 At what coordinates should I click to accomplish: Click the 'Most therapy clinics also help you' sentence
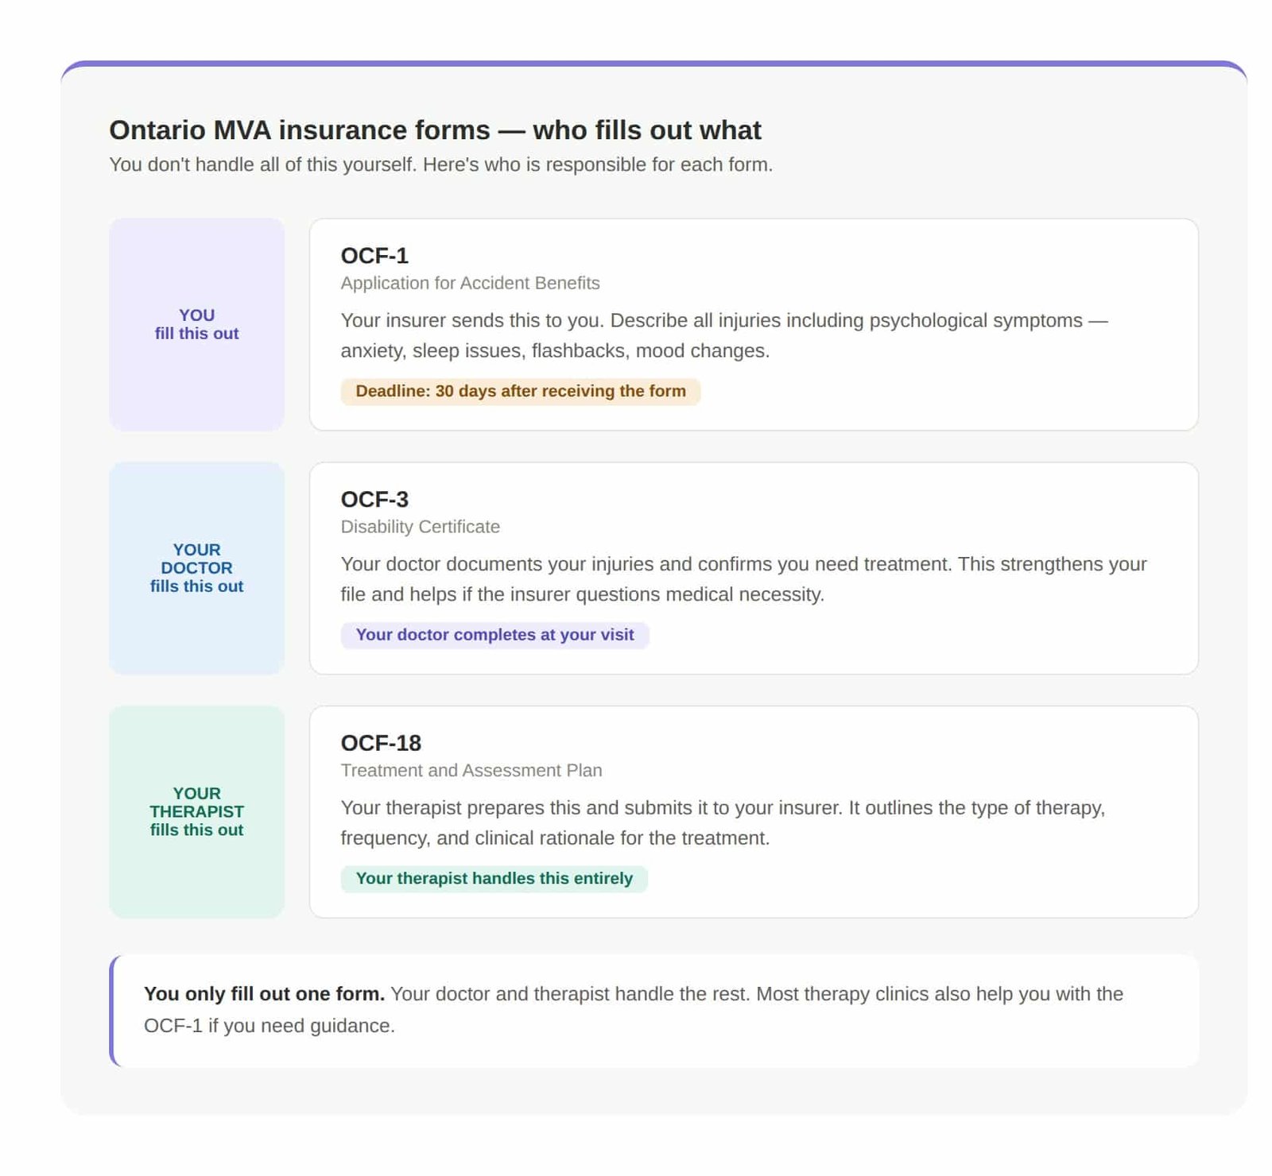[x=634, y=1010]
